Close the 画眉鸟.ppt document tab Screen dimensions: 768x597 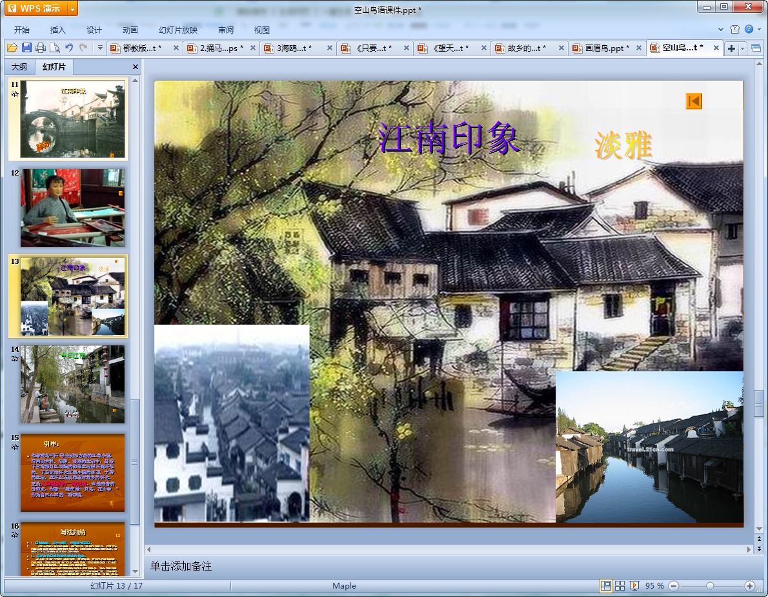(x=639, y=48)
